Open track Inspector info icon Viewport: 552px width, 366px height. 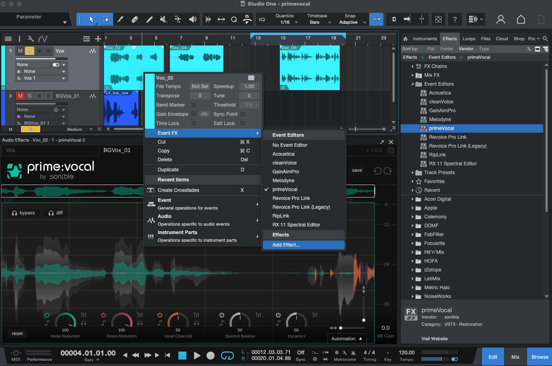point(19,39)
